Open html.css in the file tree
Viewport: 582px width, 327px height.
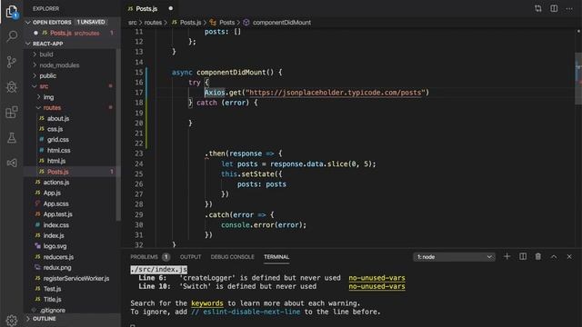click(x=58, y=151)
